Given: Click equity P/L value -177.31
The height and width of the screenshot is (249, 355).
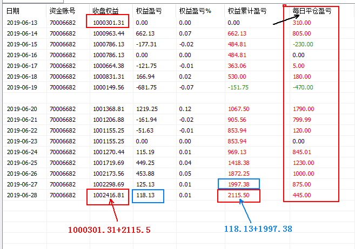Looking at the screenshot, I should (146, 44).
